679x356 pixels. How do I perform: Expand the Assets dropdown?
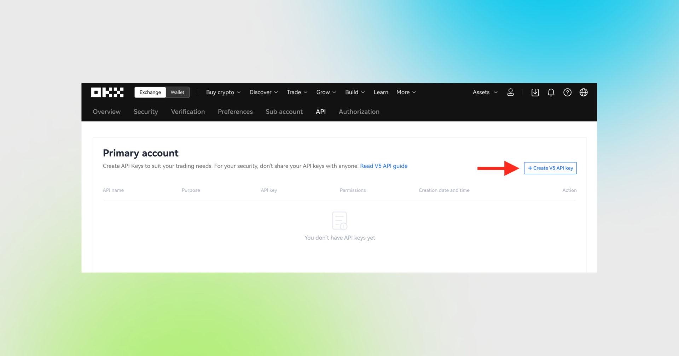[485, 92]
